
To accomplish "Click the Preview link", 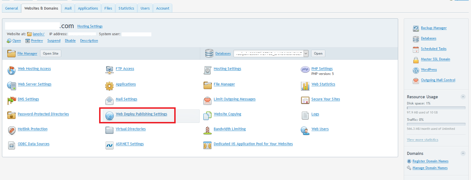I will [x=37, y=41].
